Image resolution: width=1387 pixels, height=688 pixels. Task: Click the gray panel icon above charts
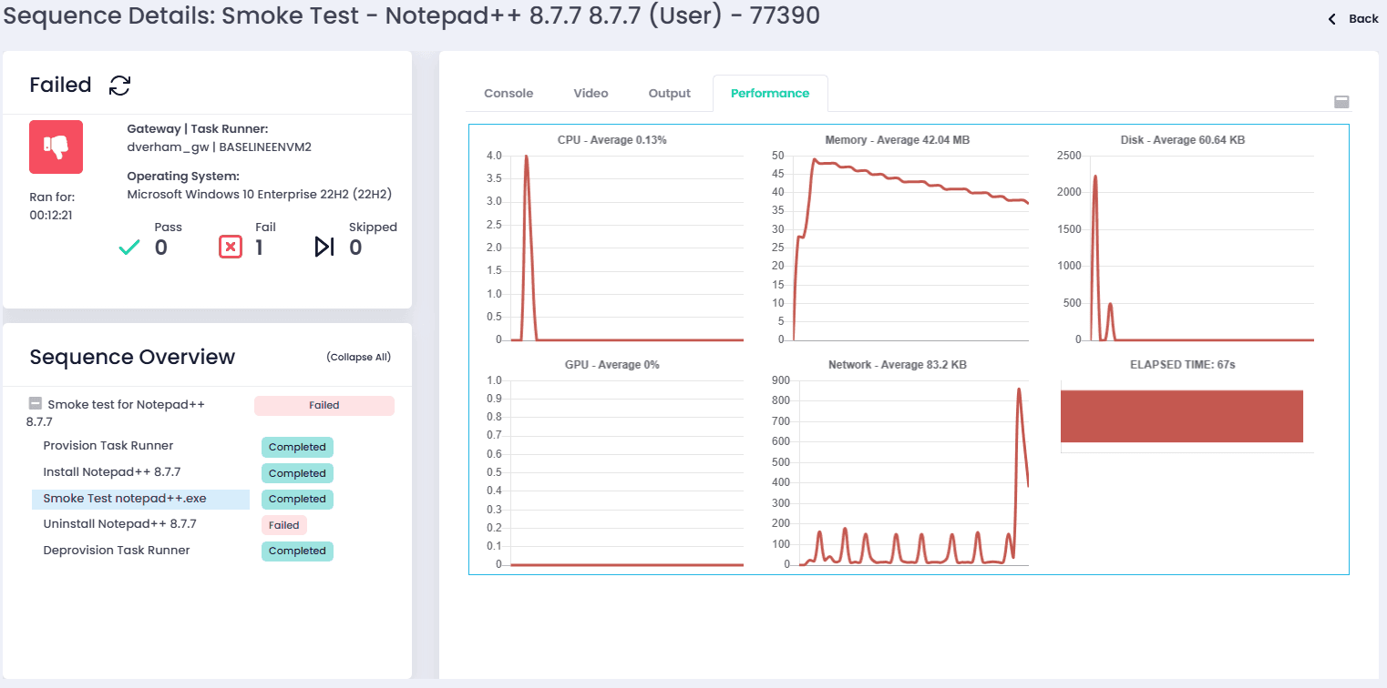click(1341, 102)
